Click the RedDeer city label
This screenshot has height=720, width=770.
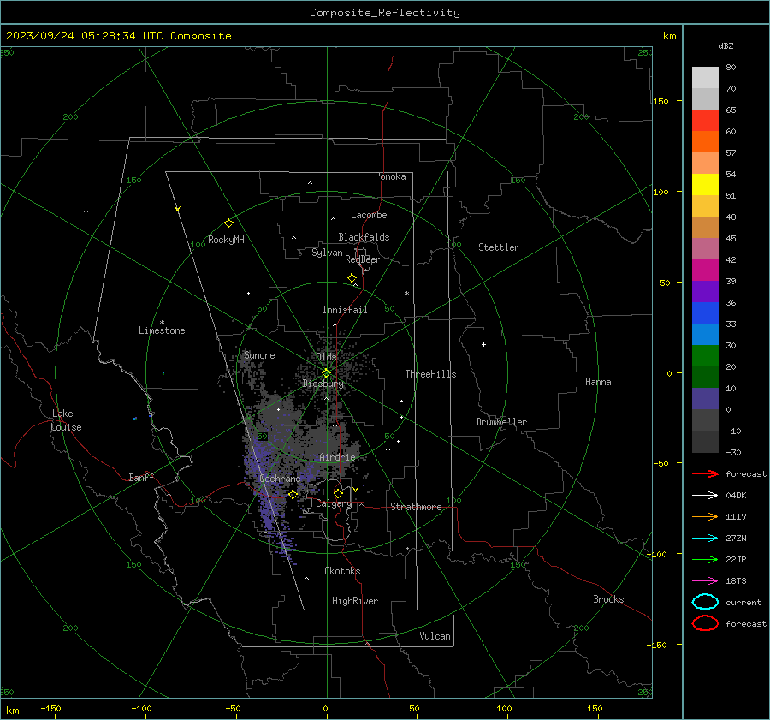pyautogui.click(x=363, y=259)
